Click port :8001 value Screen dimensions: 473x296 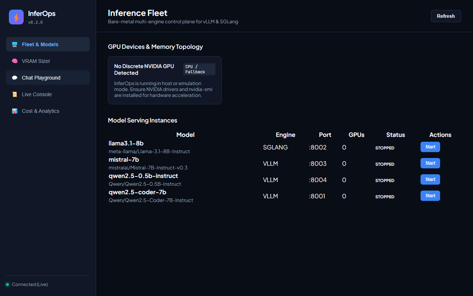point(317,196)
